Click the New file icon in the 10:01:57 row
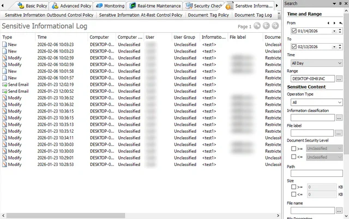This screenshot has height=219, width=349. point(5,78)
